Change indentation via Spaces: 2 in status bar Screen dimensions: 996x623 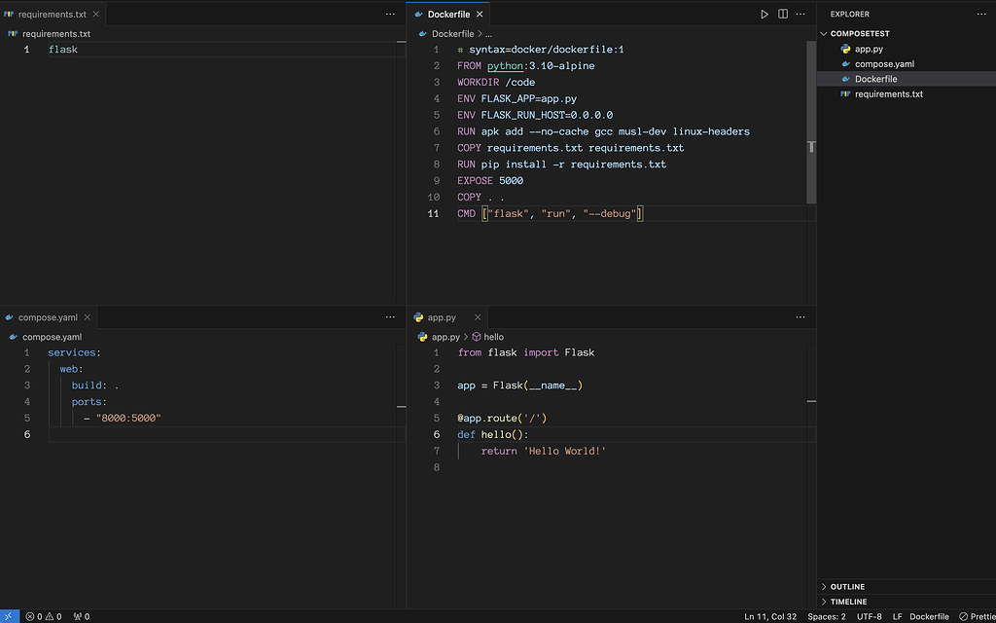coord(826,616)
